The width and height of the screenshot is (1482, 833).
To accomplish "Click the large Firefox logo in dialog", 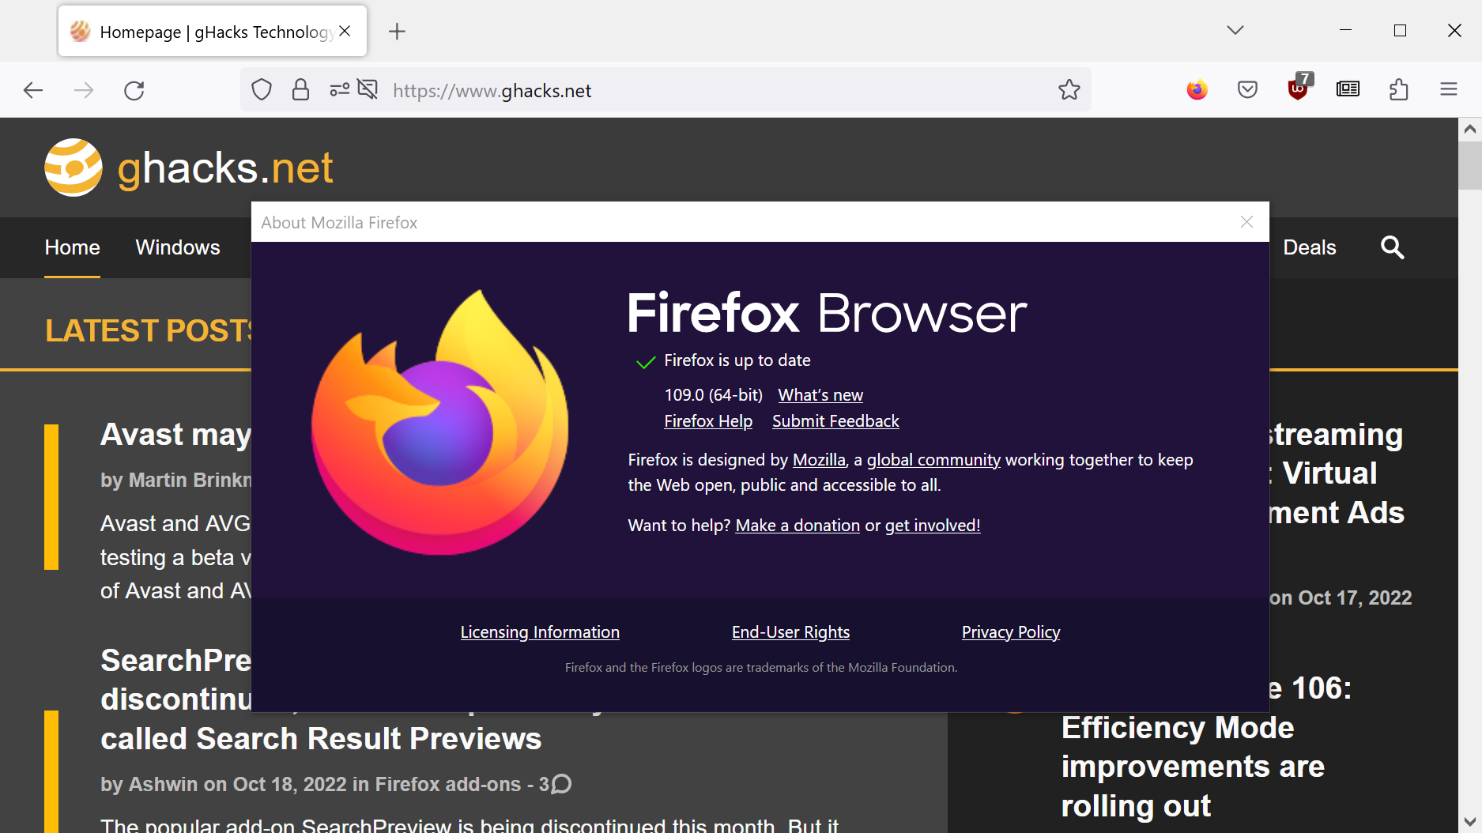I will click(439, 422).
